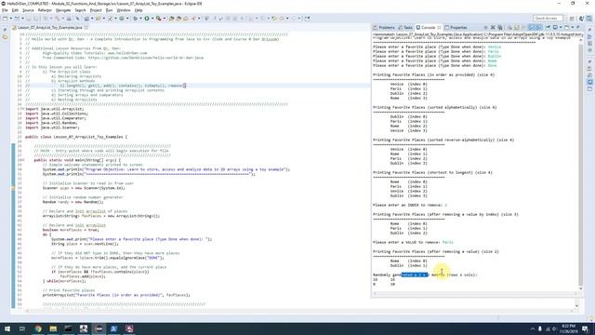Collapse the main method fold
This screenshot has height=335, width=595.
23,160
